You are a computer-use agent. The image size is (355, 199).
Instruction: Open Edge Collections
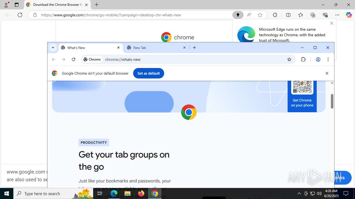(x=313, y=15)
